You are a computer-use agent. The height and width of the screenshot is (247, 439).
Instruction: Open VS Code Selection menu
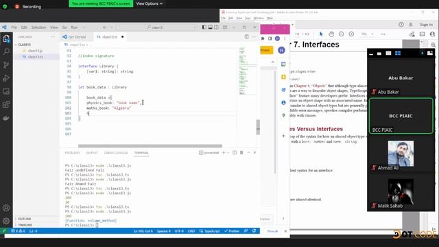(x=38, y=27)
